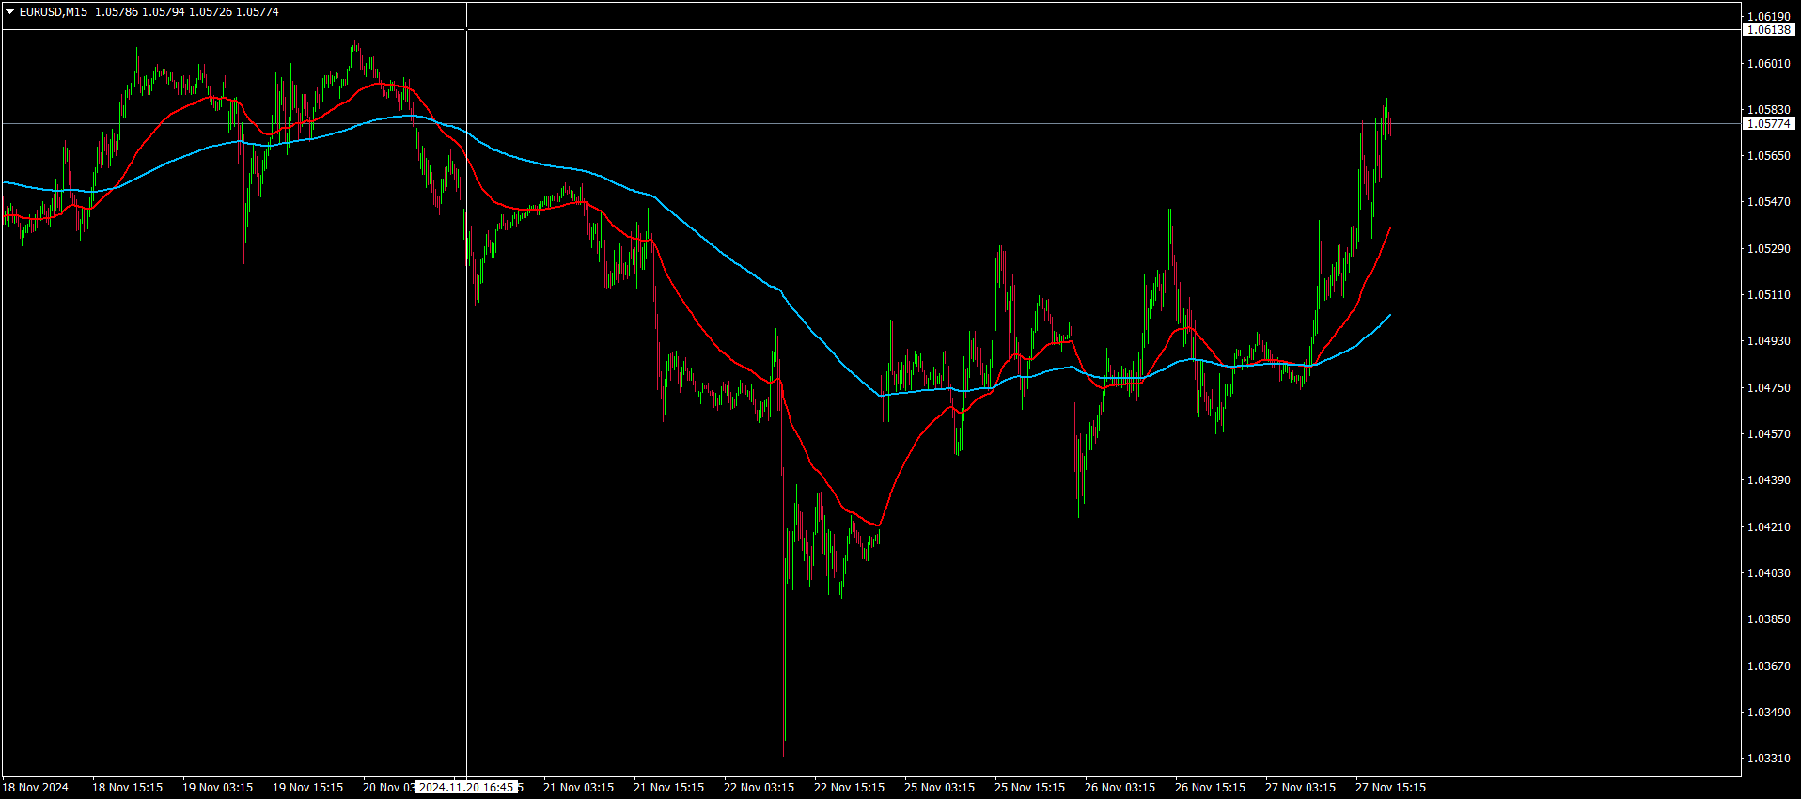Click the 27 Nov 03:15 time label

(x=1300, y=788)
